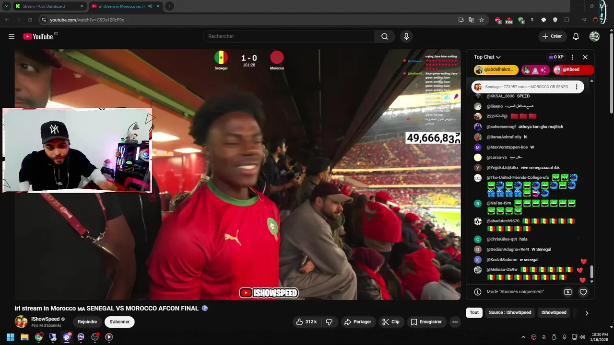The image size is (614, 345).
Task: Open the Créer upload button
Action: [x=552, y=36]
